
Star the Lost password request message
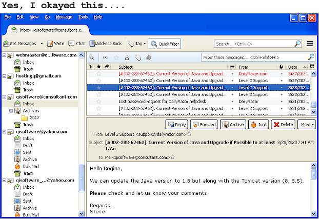pos(99,102)
